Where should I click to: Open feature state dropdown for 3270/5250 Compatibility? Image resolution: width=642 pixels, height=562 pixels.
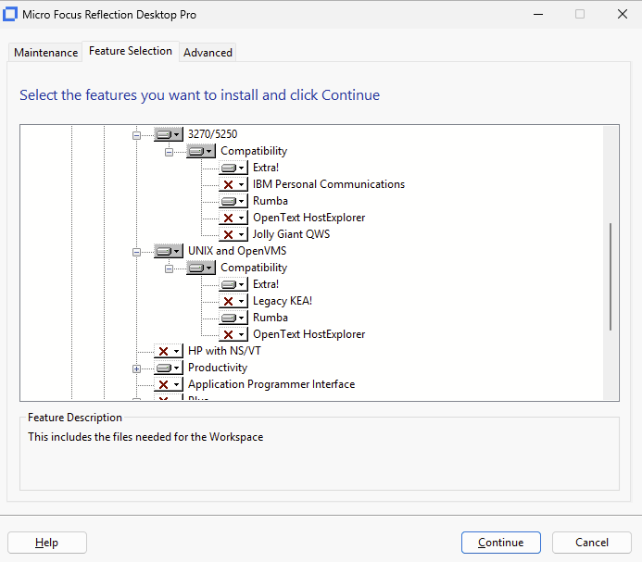click(201, 151)
